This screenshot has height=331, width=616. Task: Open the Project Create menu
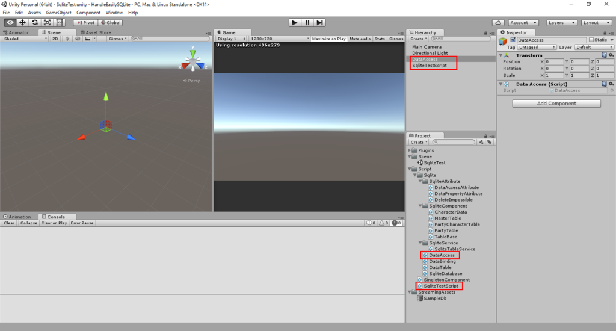419,142
